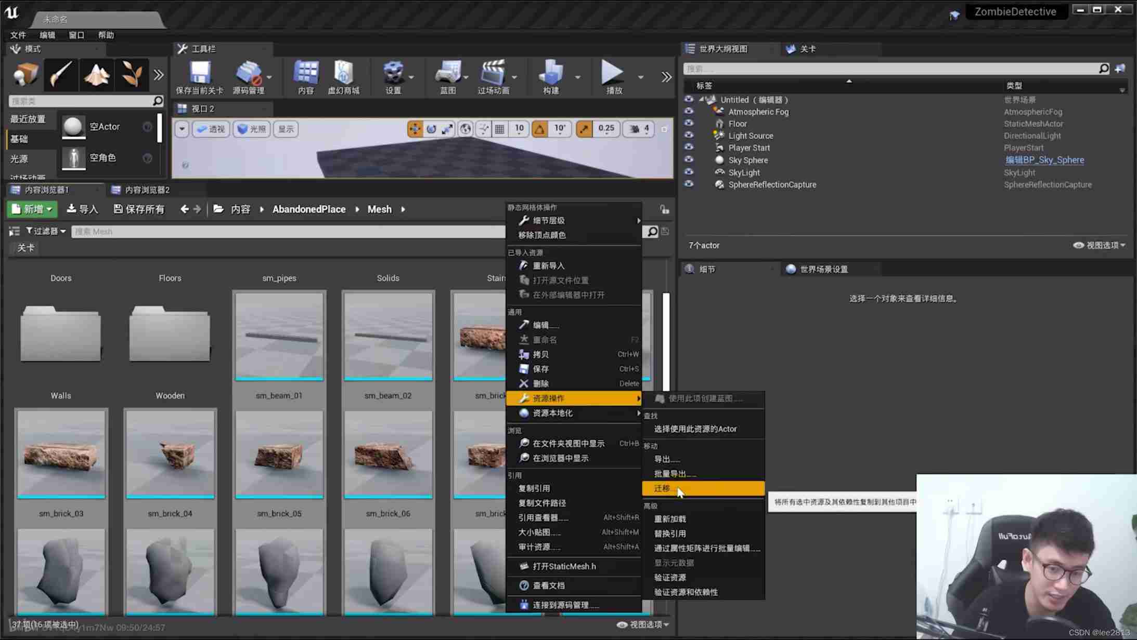Image resolution: width=1137 pixels, height=640 pixels.
Task: Collapse the Untitled world tree node
Action: click(x=701, y=99)
